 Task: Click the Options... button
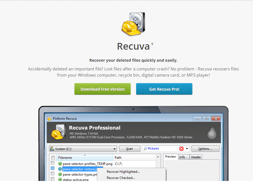pos(205,149)
